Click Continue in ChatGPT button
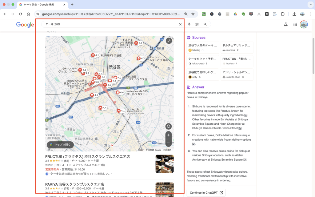The width and height of the screenshot is (315, 197). point(206,193)
